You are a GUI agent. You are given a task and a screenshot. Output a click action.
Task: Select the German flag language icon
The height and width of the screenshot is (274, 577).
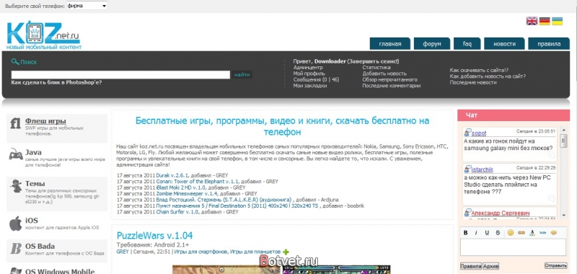[x=545, y=21]
